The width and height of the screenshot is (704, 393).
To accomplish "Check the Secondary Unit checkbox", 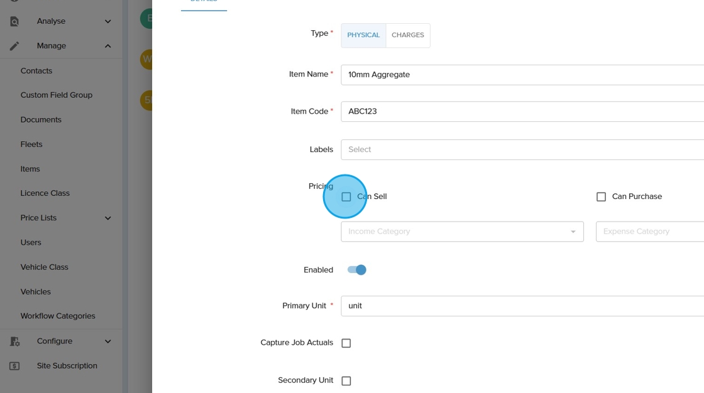I will click(346, 381).
